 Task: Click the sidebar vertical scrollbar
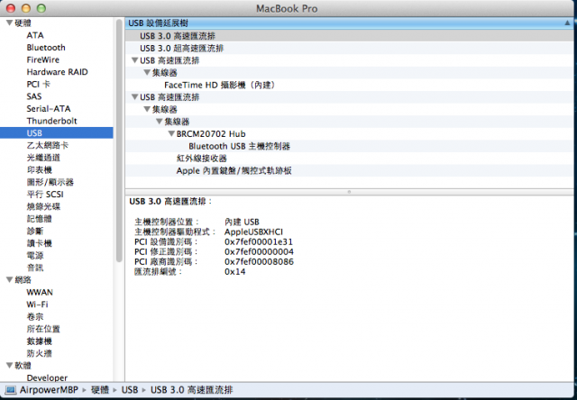119,141
